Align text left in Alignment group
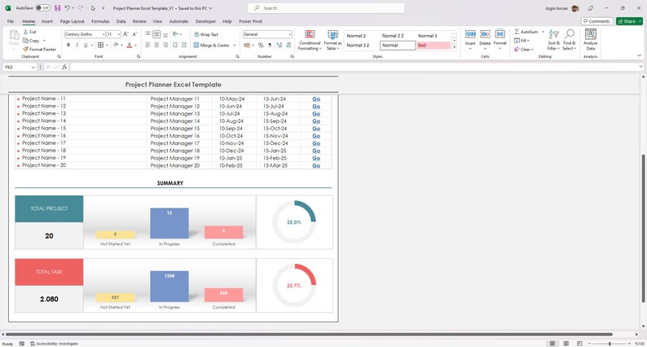Viewport: 647px width, 347px height. [147, 45]
